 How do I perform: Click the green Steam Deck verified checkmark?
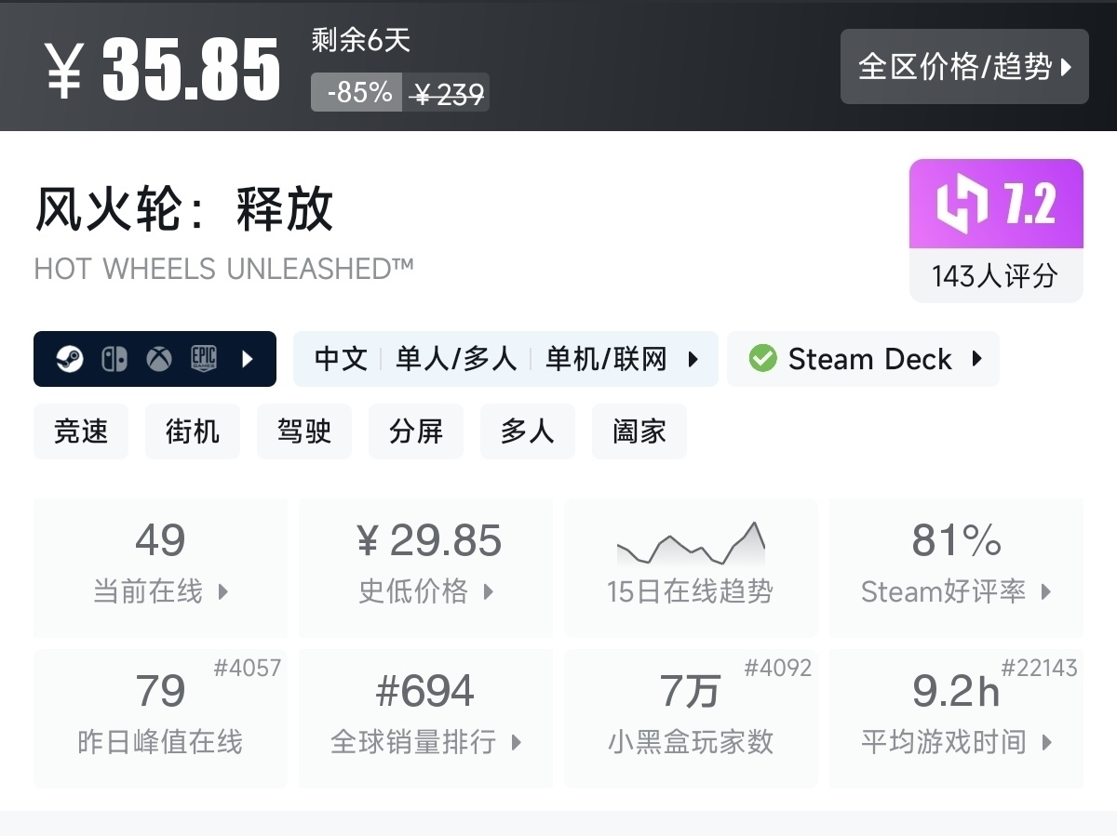(x=762, y=359)
